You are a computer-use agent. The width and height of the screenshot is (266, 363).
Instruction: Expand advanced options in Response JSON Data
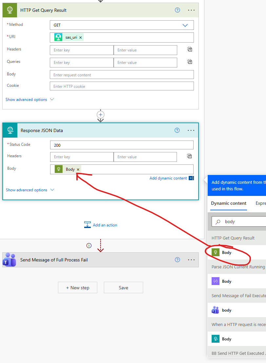point(30,190)
